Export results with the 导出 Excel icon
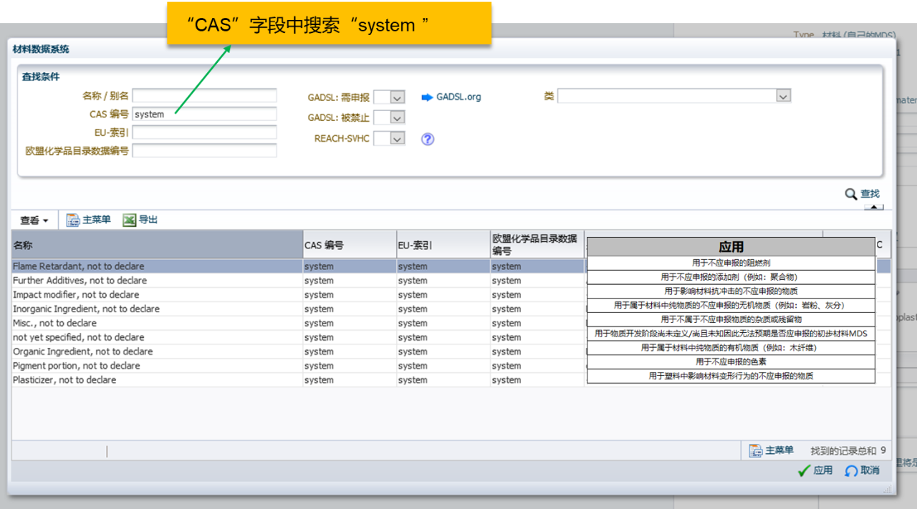 point(129,220)
